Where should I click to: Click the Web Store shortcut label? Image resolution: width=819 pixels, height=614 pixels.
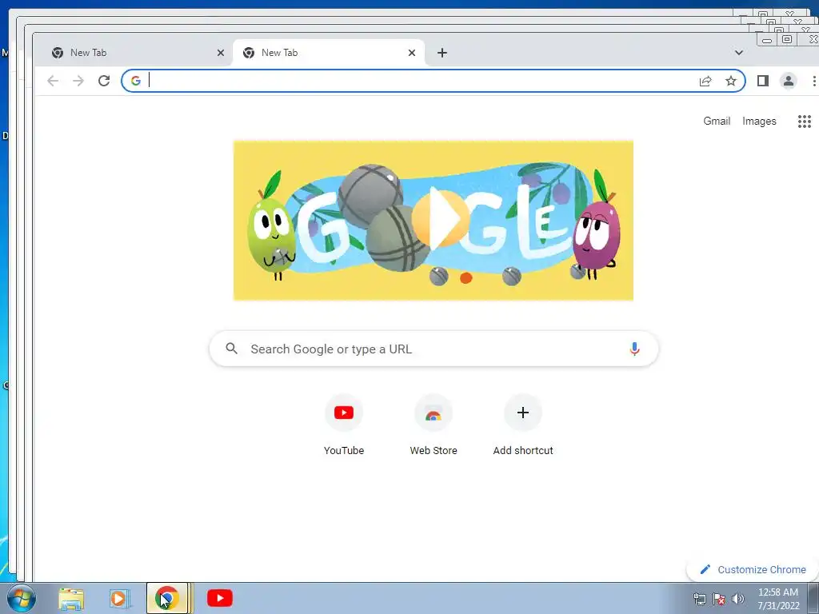pyautogui.click(x=433, y=451)
